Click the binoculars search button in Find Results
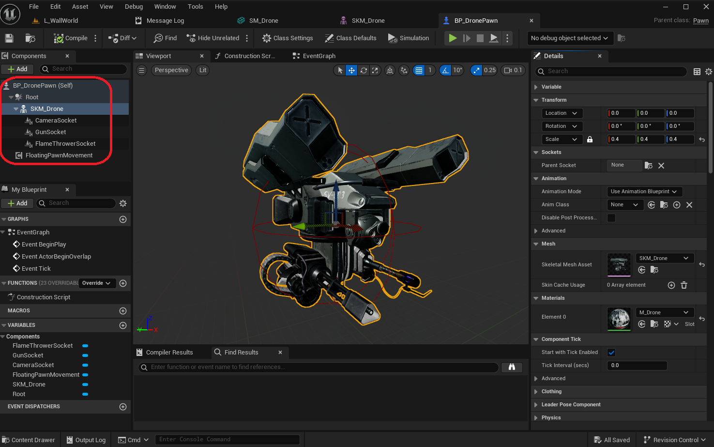 (512, 367)
